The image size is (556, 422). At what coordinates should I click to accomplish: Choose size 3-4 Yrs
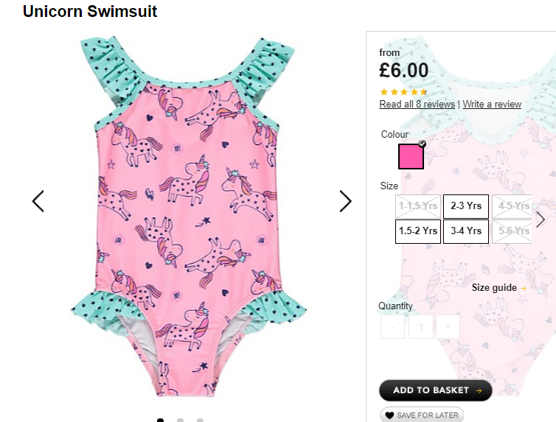(x=466, y=231)
